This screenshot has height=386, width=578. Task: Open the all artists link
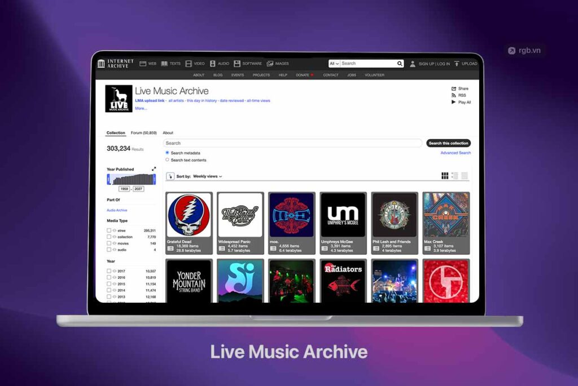176,100
